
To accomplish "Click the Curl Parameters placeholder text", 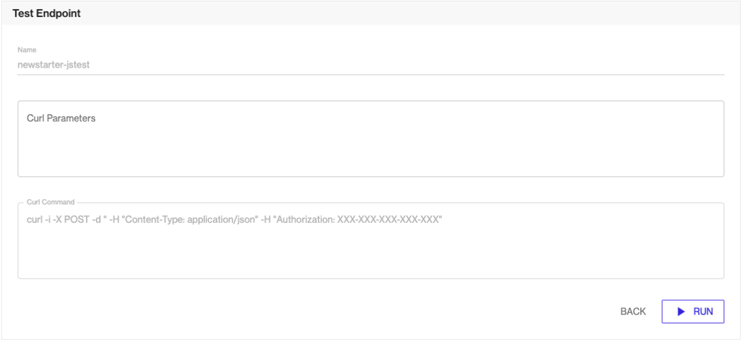I will coord(61,118).
